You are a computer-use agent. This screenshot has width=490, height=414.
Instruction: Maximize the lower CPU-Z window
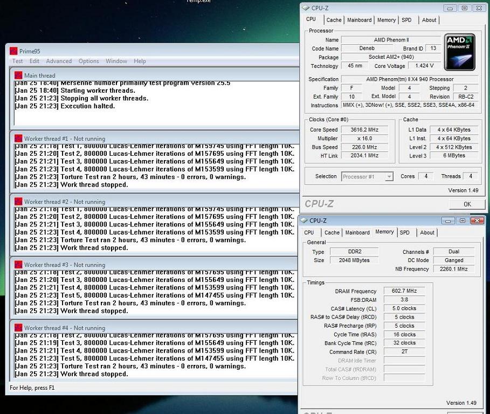click(x=463, y=221)
